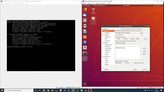Click the Delete session button

[x=145, y=54]
